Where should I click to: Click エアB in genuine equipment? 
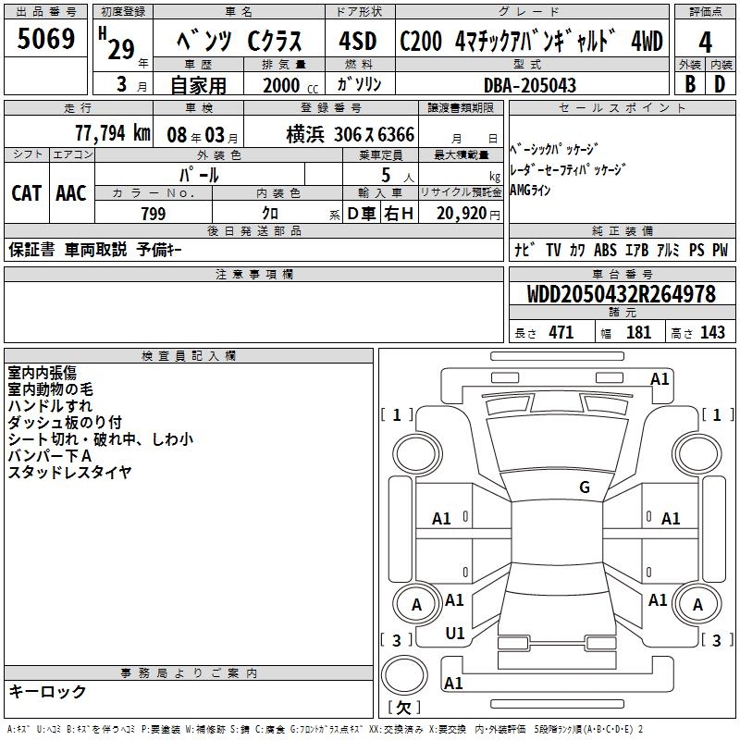636,250
